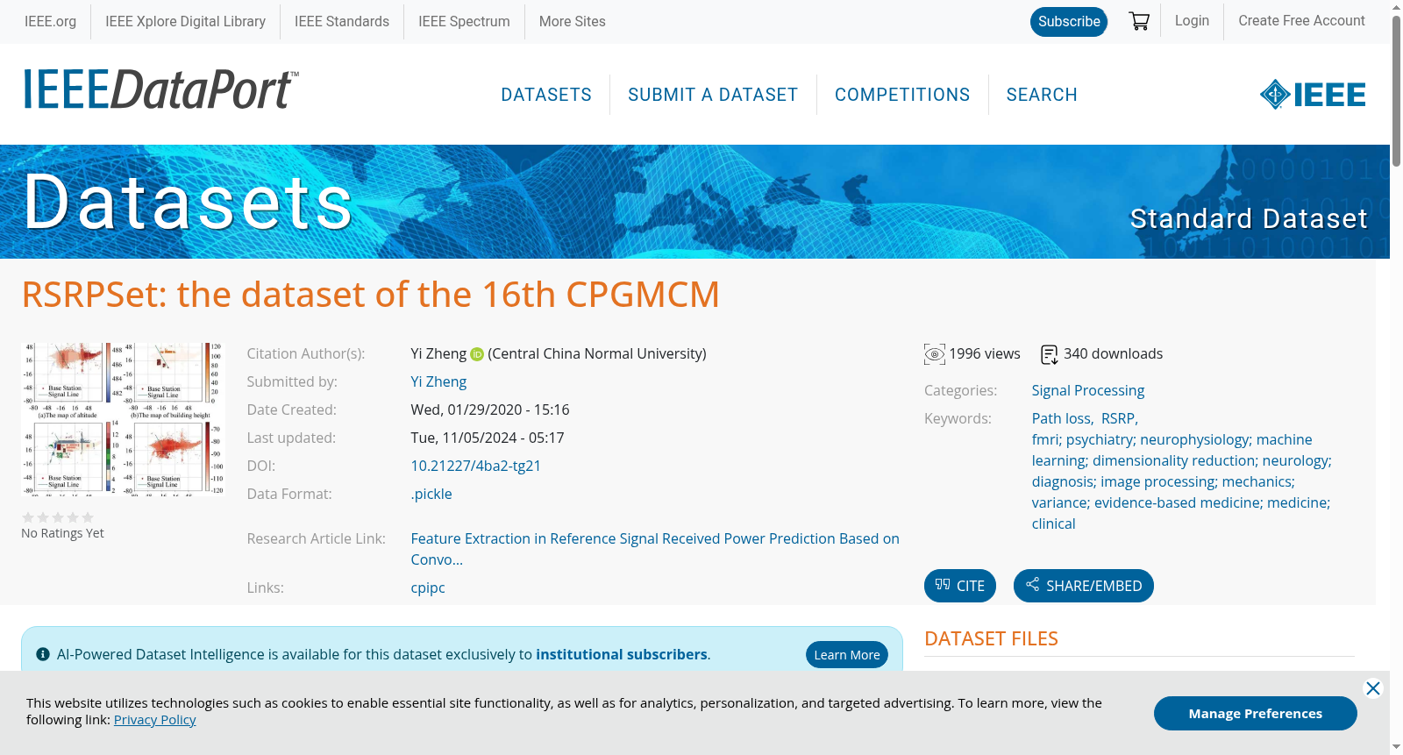Screen dimensions: 1403x755
Task: Click the .pickle data format link
Action: (431, 494)
